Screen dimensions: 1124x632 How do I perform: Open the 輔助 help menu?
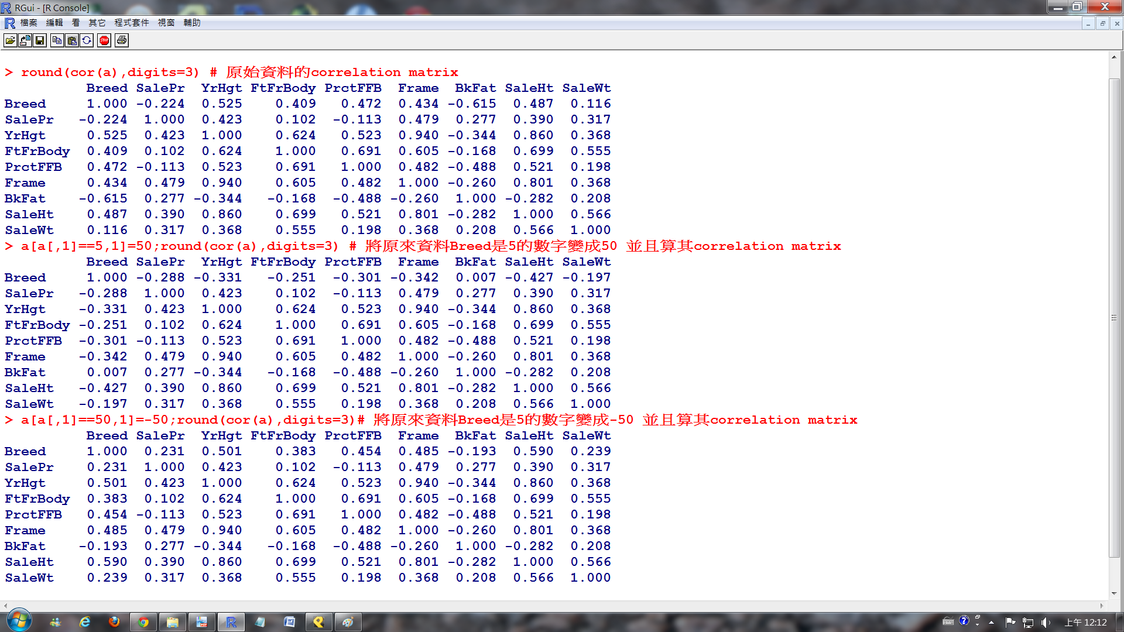pyautogui.click(x=192, y=23)
